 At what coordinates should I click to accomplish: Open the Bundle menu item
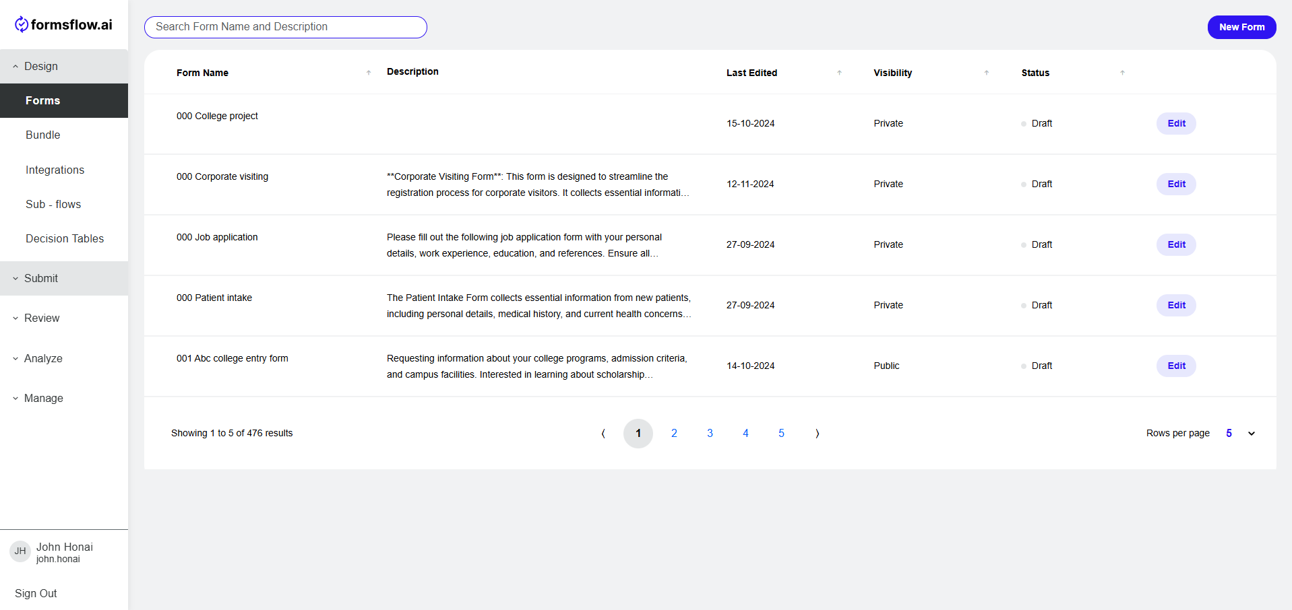[64, 135]
